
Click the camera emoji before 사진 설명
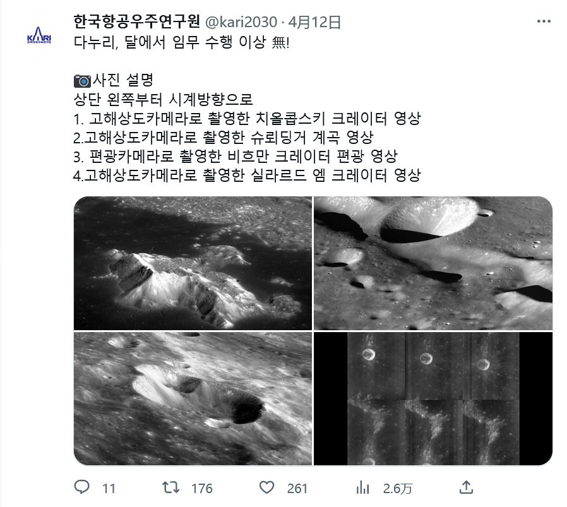tap(83, 81)
